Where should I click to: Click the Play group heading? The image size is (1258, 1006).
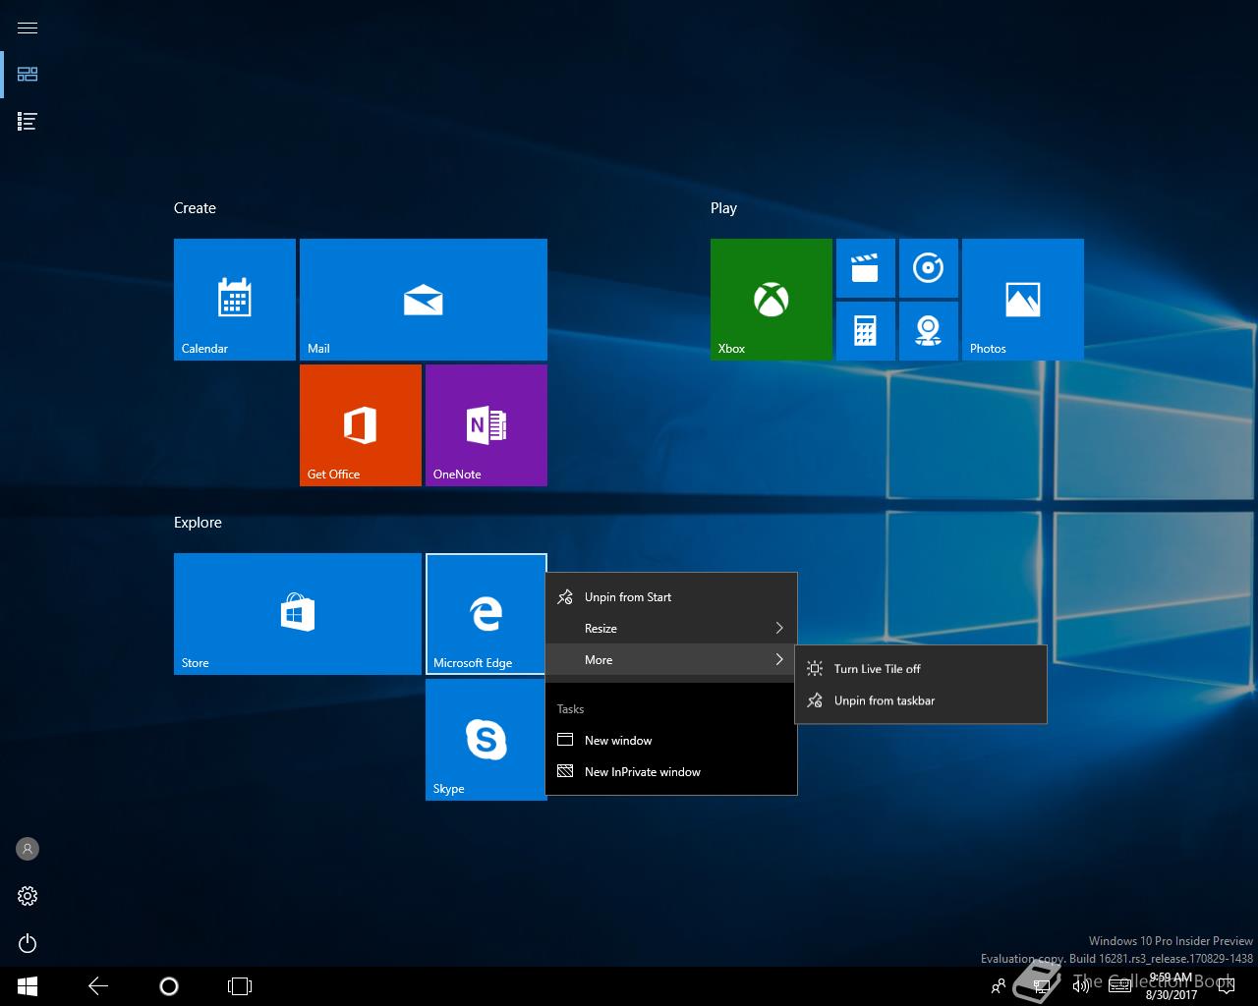tap(723, 208)
